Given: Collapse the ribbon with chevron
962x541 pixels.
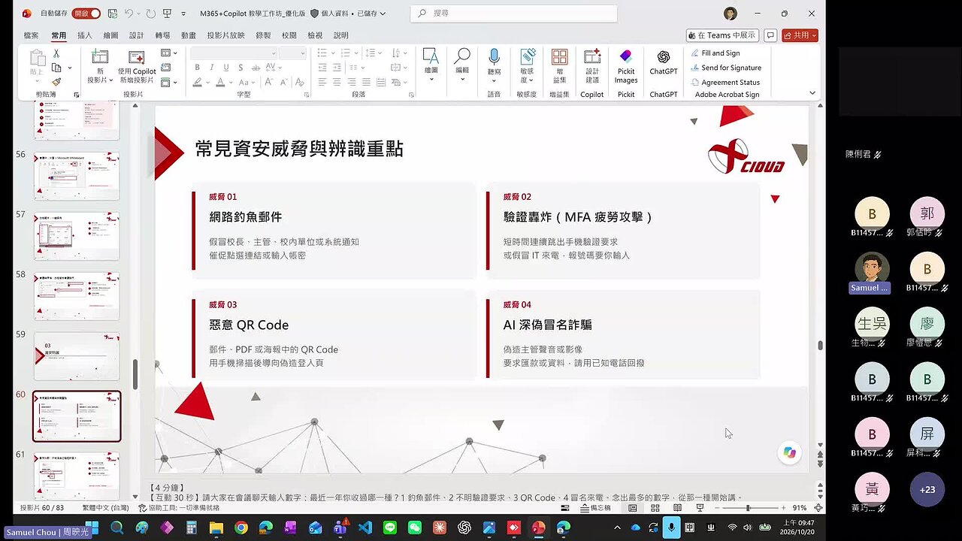Looking at the screenshot, I should click(x=812, y=93).
